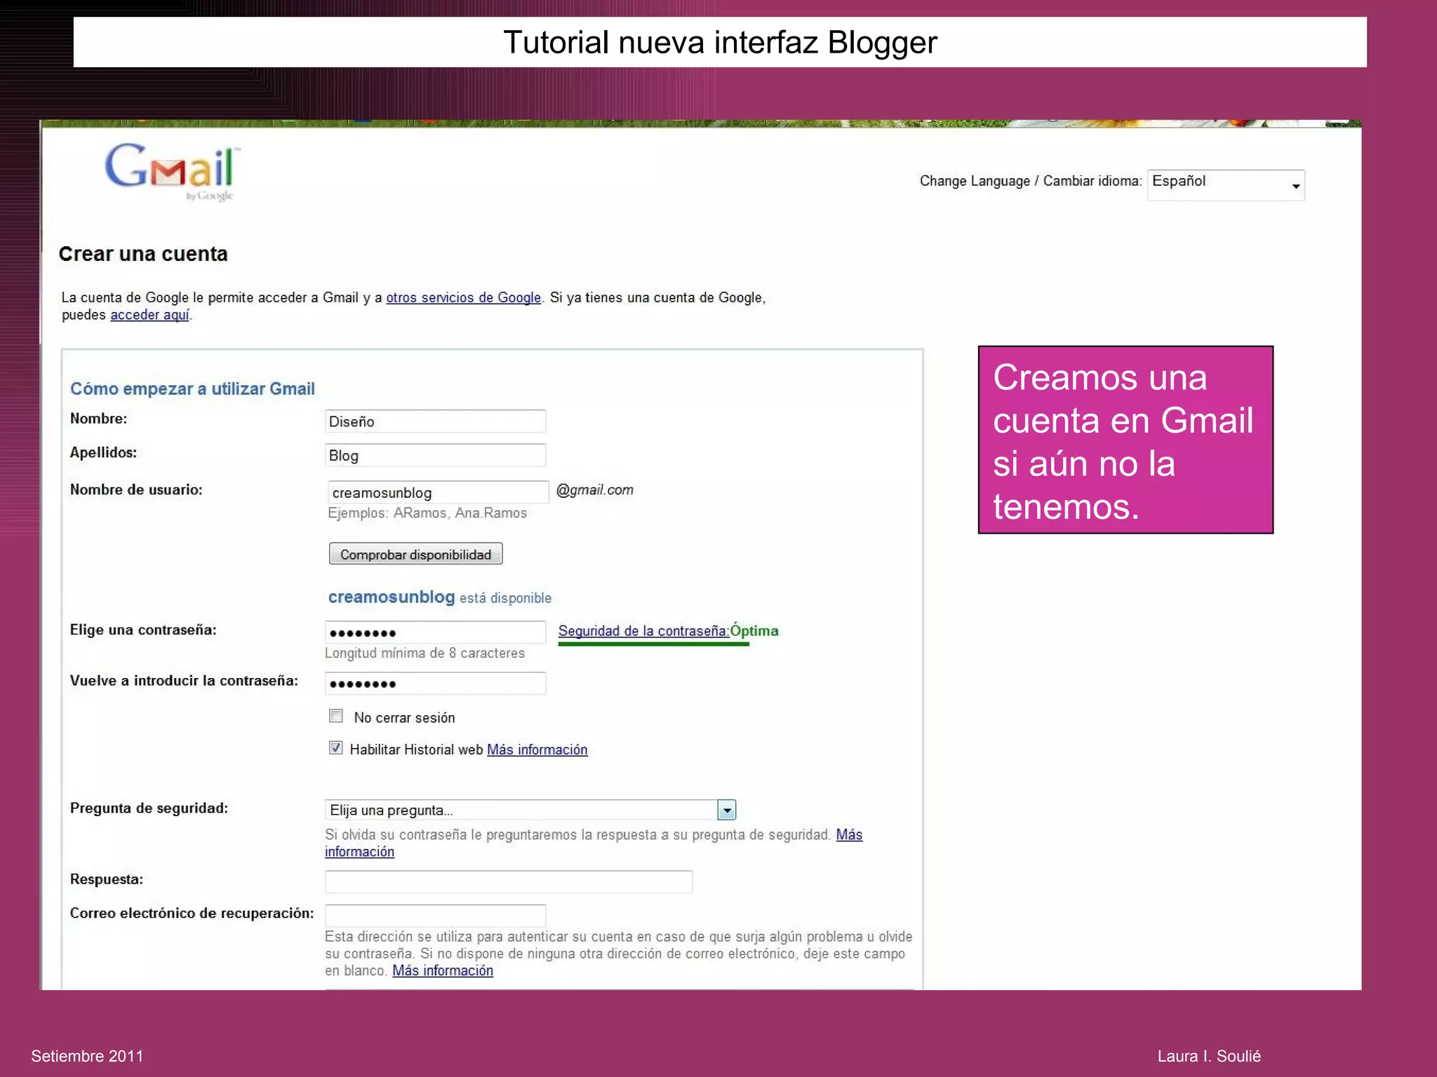Screen dimensions: 1437x1077
Task: Open 'otros servicios de Google' link
Action: point(463,298)
